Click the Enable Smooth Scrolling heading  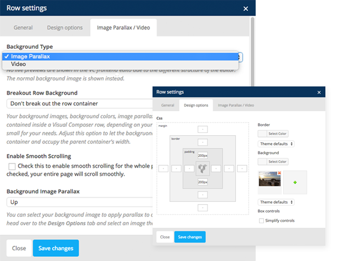coord(39,156)
